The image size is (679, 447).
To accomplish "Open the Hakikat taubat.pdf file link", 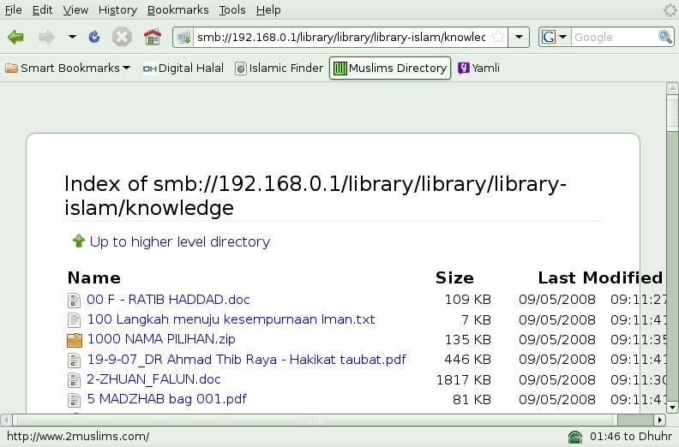I will [246, 360].
